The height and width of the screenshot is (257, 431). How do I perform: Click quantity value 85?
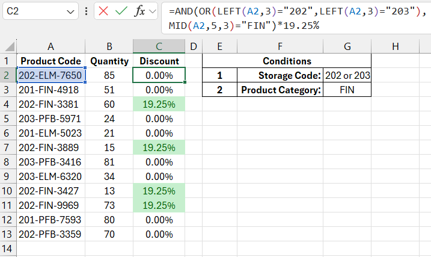click(109, 75)
